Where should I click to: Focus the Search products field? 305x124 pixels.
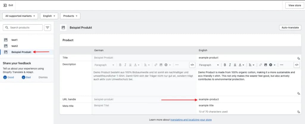pyautogui.click(x=23, y=28)
